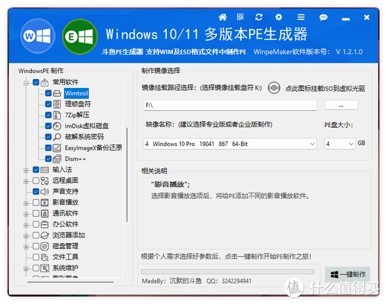
Task: Click the F:\ mount path field
Action: tap(230, 105)
